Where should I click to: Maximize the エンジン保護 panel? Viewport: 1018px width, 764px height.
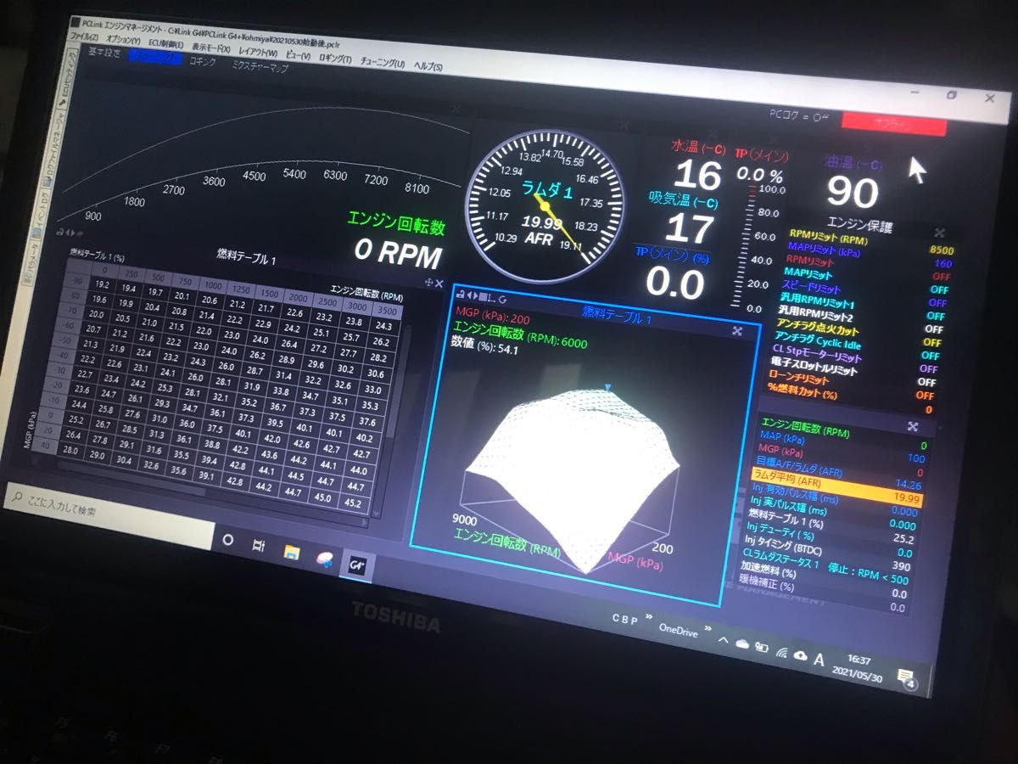(x=939, y=233)
